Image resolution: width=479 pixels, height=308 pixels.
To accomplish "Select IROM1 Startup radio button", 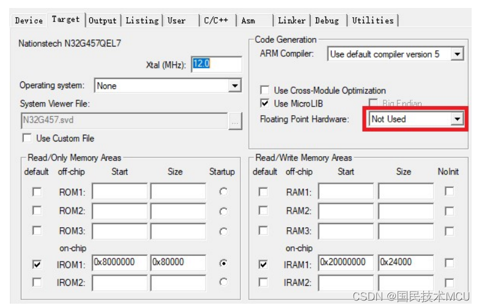I will (224, 263).
